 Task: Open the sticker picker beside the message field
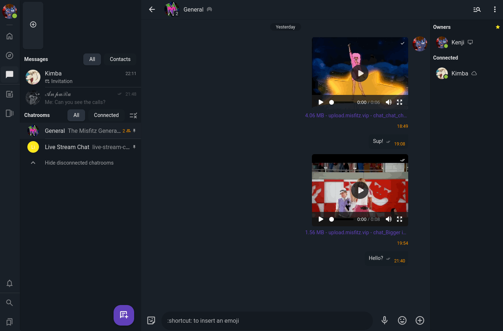(151, 320)
